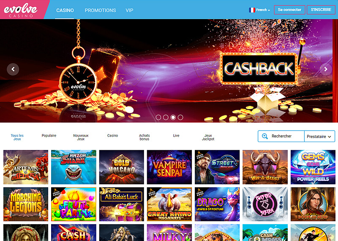Click the Se connecter button
Viewport: 338px width, 241px height.
coord(289,10)
